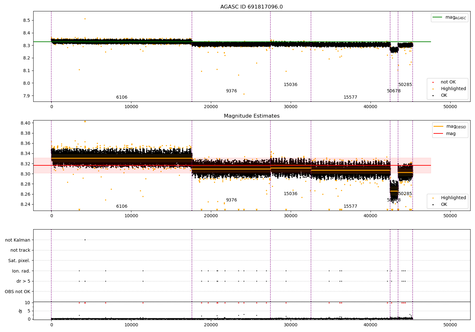Click y-axis tick "8.2" on the top plot
The width and height of the screenshot is (475, 332).
26,58
